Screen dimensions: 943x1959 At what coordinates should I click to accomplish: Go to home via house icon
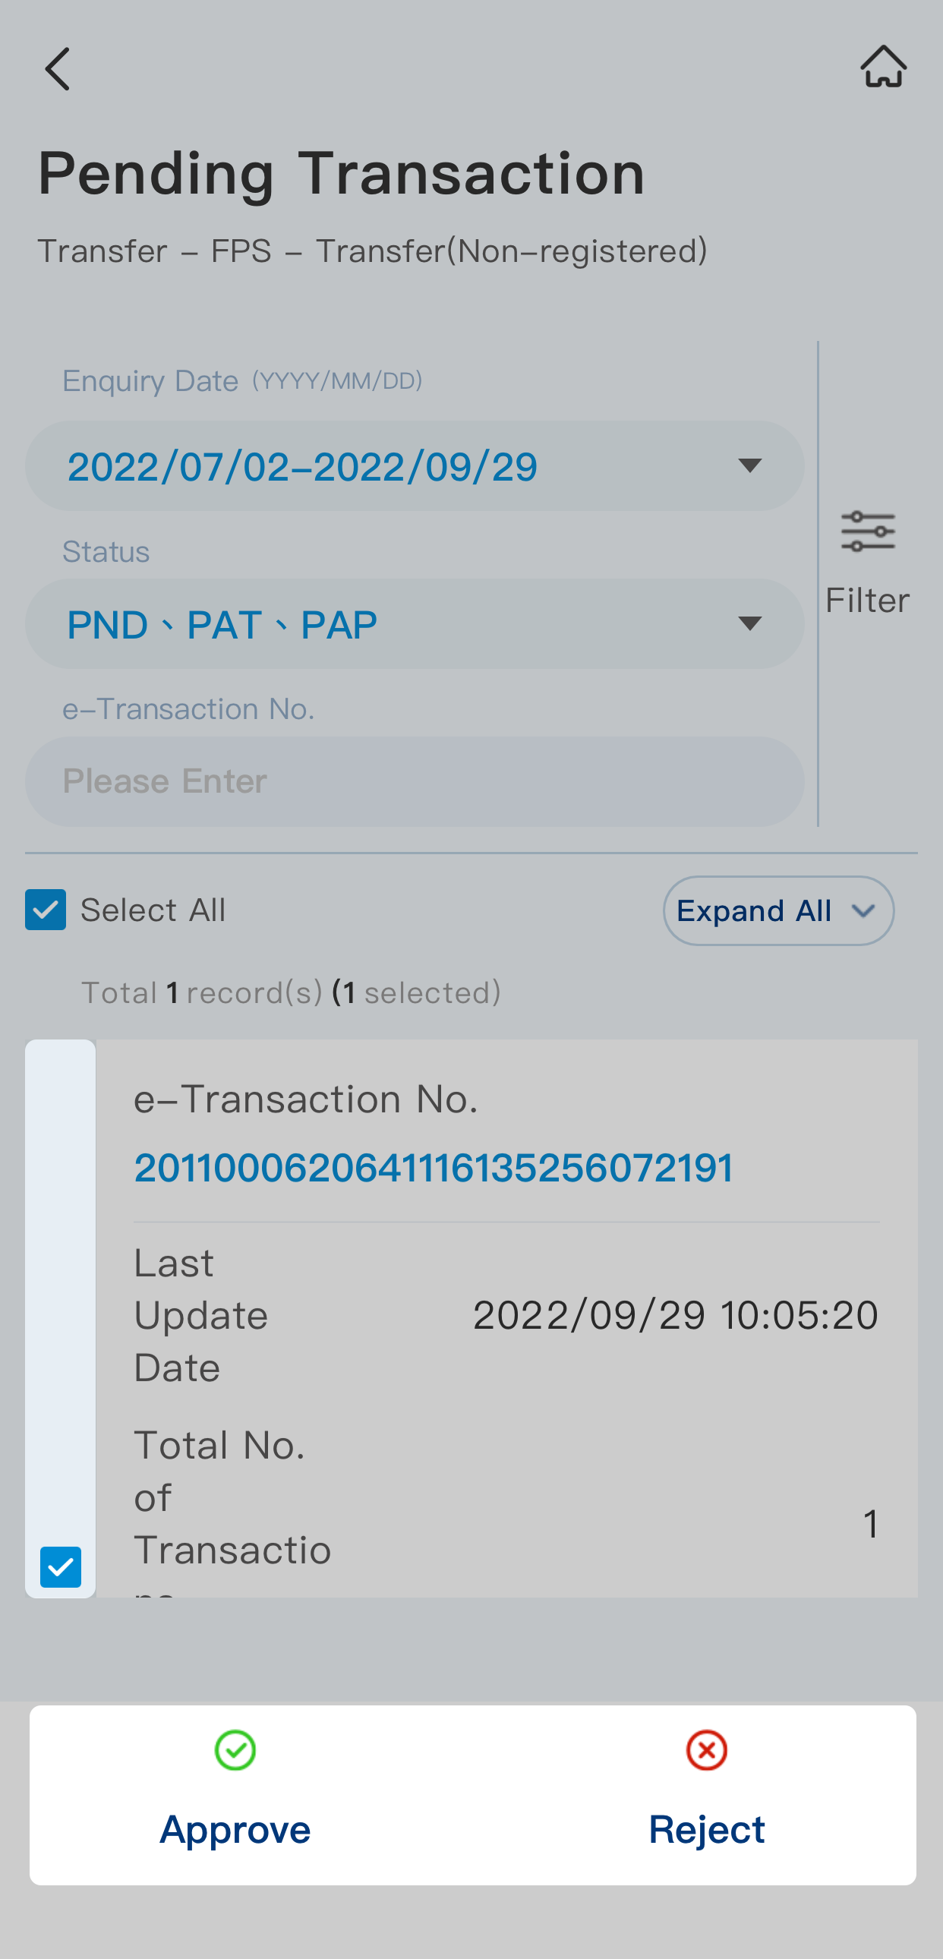tap(883, 67)
